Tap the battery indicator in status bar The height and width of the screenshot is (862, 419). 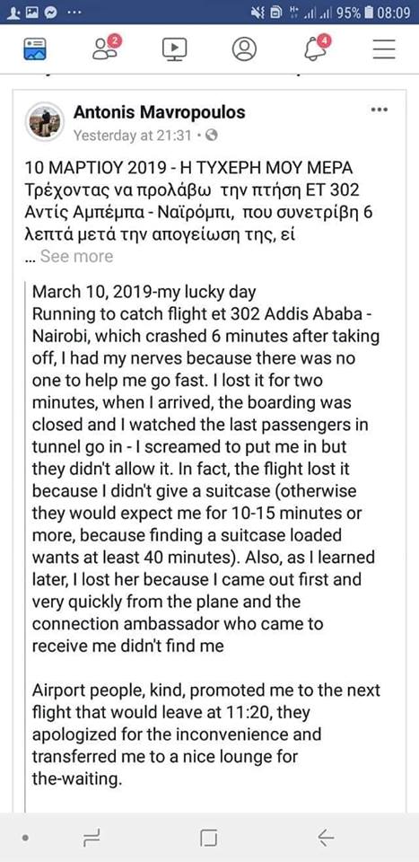pos(370,12)
